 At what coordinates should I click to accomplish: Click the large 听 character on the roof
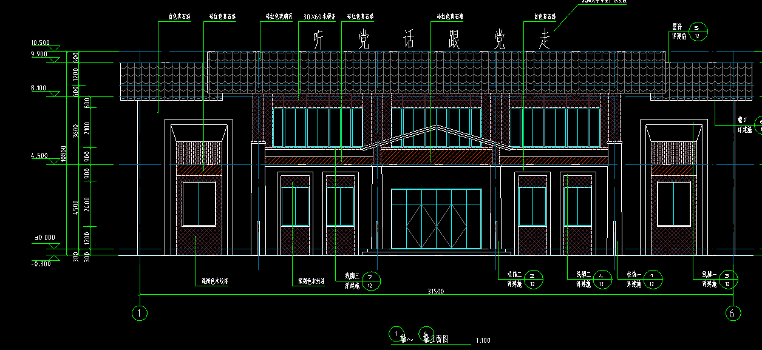pyautogui.click(x=319, y=40)
